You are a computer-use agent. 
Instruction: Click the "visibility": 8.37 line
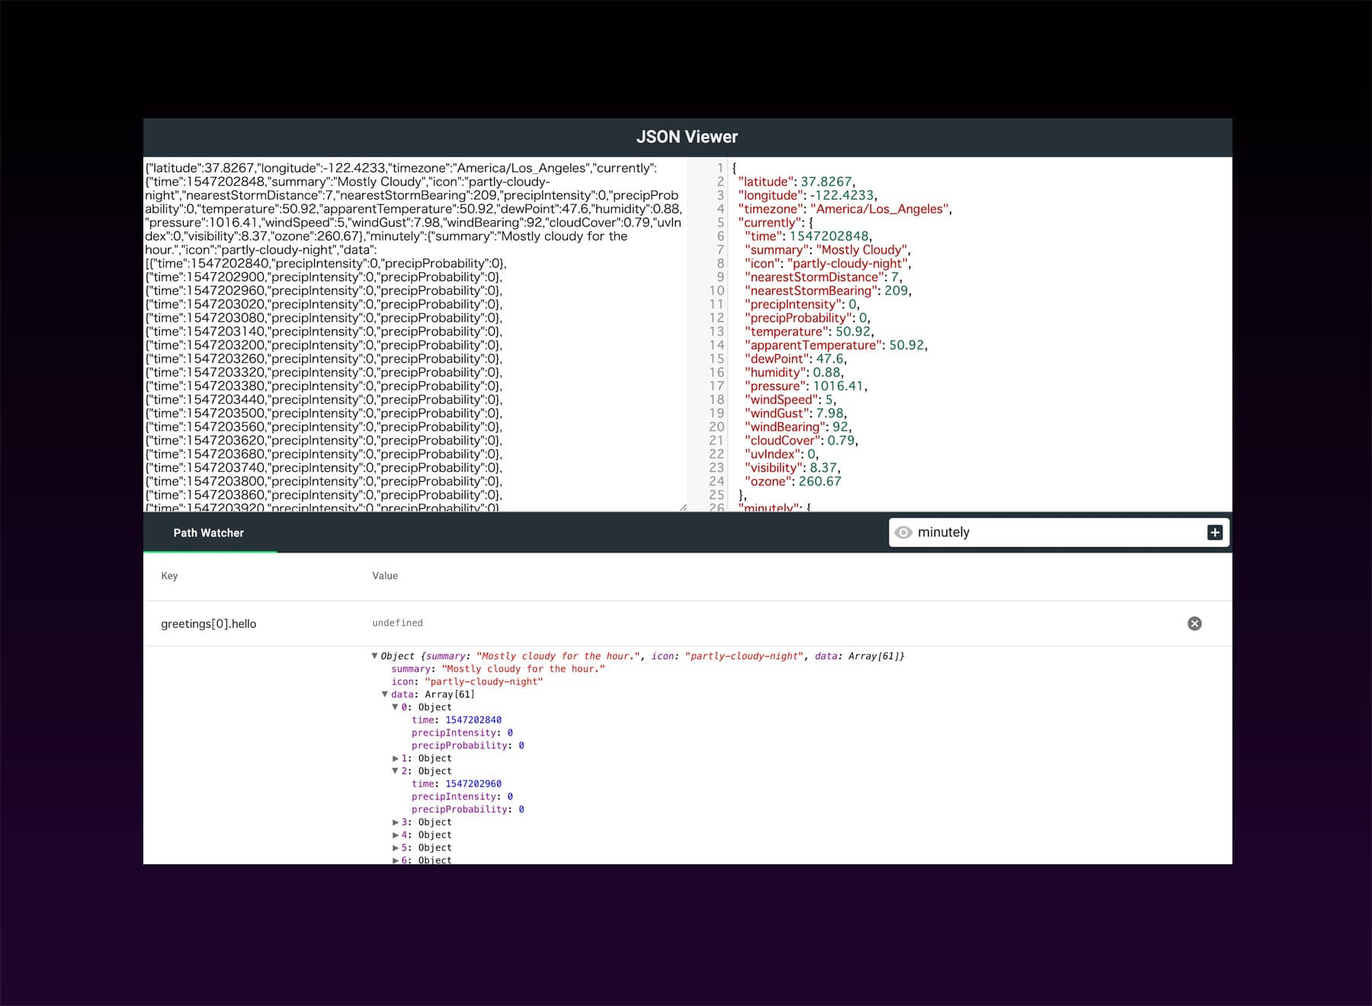coord(792,468)
